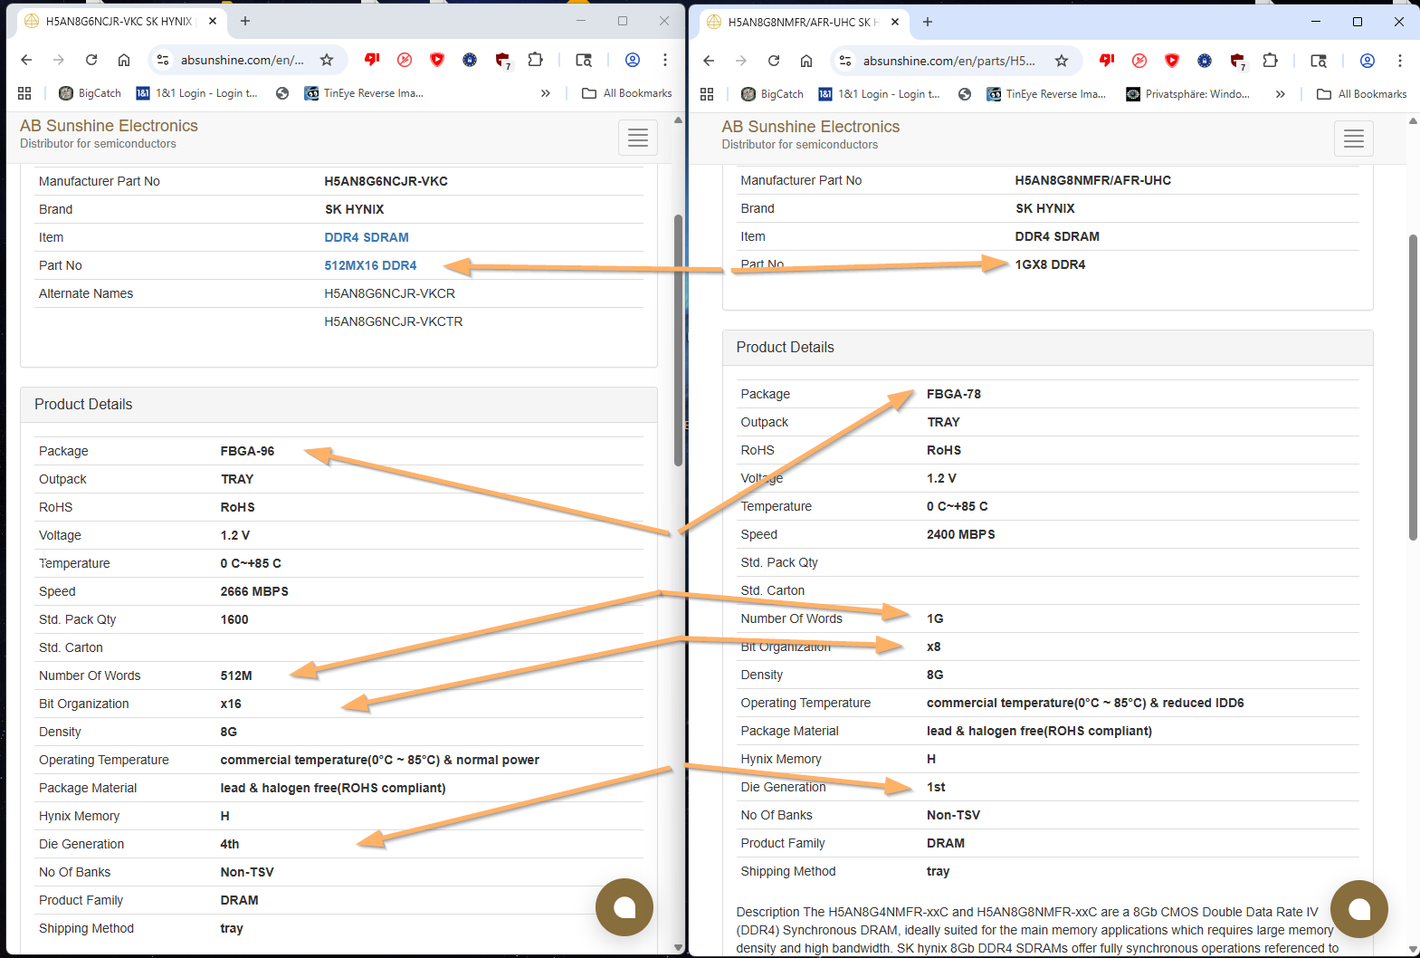
Task: Open new tab in right browser window
Action: (928, 22)
